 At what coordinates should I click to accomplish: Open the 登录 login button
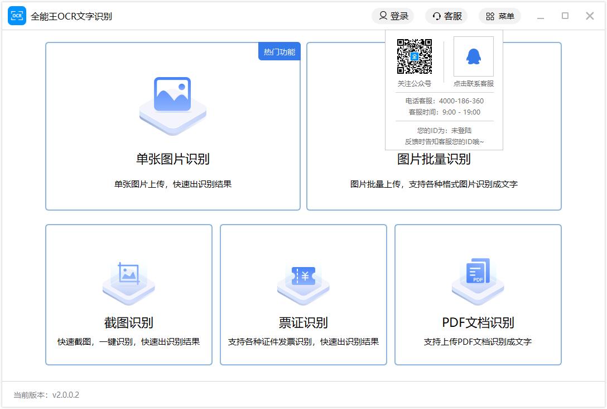click(393, 16)
